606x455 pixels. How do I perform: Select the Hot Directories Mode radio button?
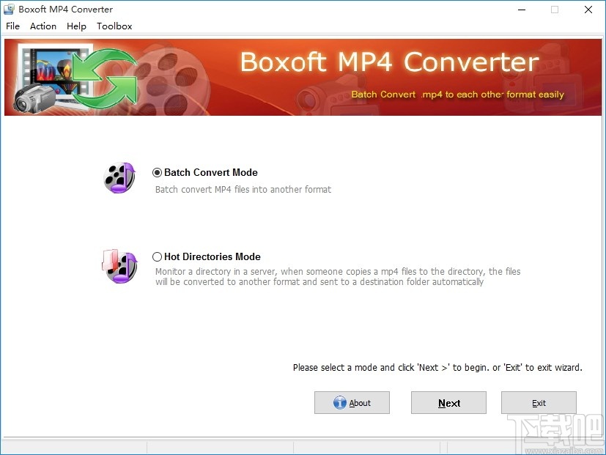157,256
